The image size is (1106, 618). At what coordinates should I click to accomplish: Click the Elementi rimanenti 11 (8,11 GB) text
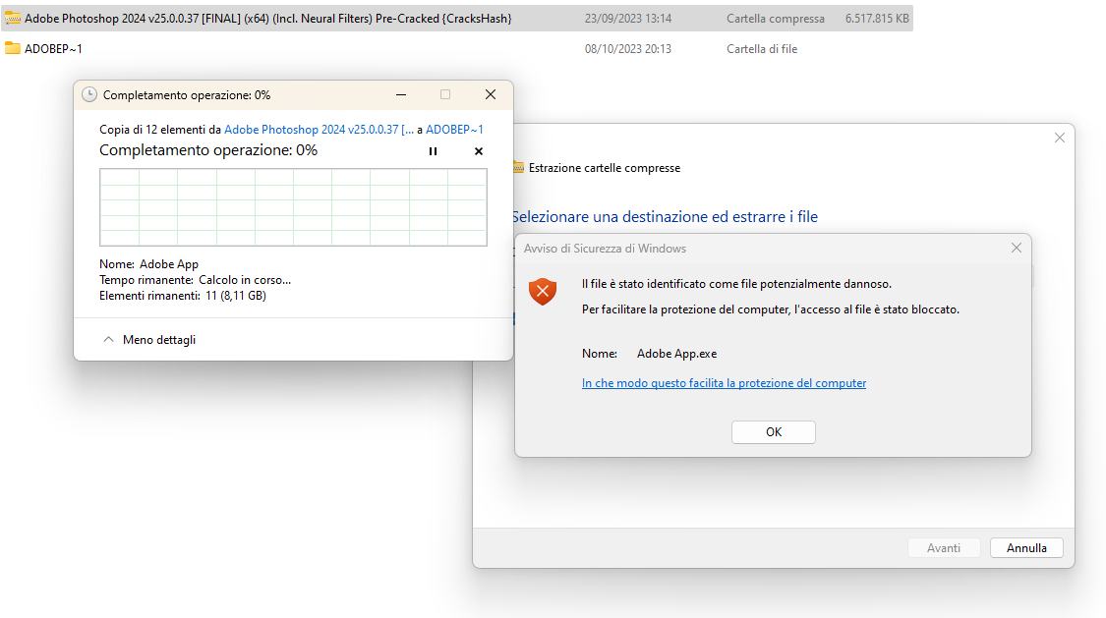click(x=183, y=296)
